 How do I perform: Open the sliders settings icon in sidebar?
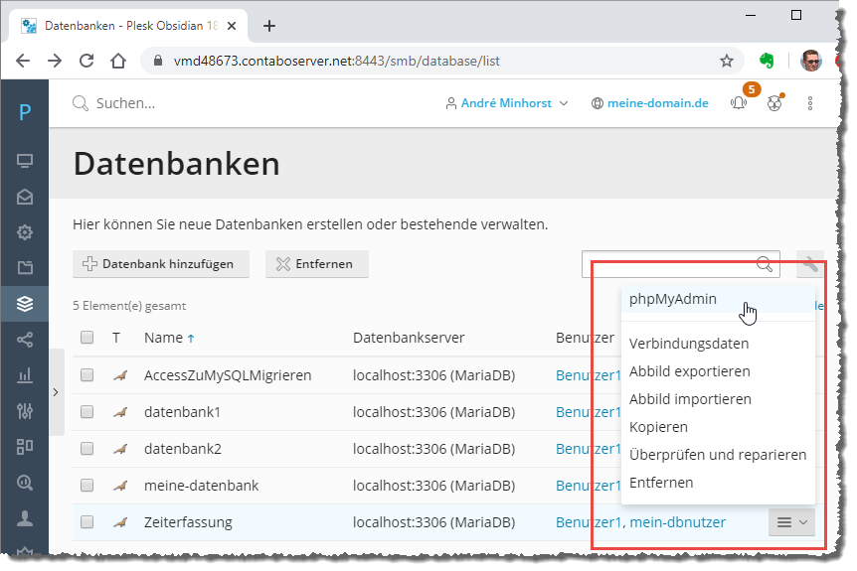25,410
